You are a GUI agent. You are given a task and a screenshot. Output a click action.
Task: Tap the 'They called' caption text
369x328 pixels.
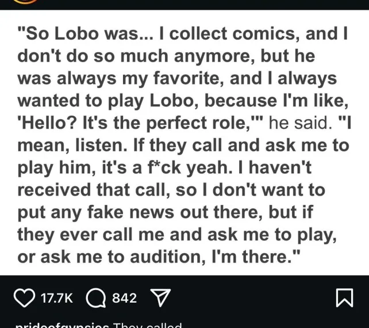148,325
